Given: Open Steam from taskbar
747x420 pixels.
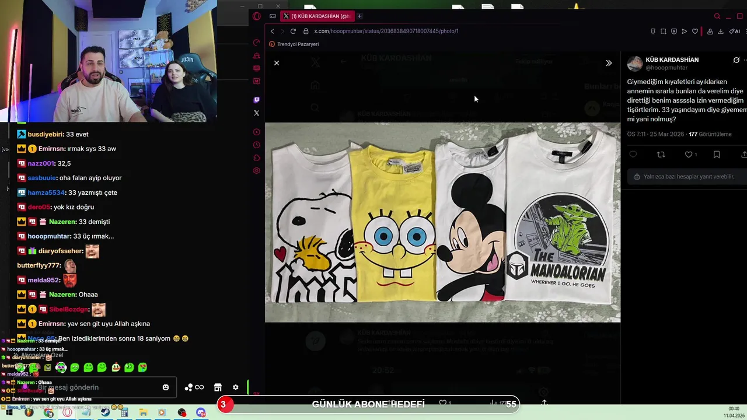Looking at the screenshot, I should click(106, 412).
